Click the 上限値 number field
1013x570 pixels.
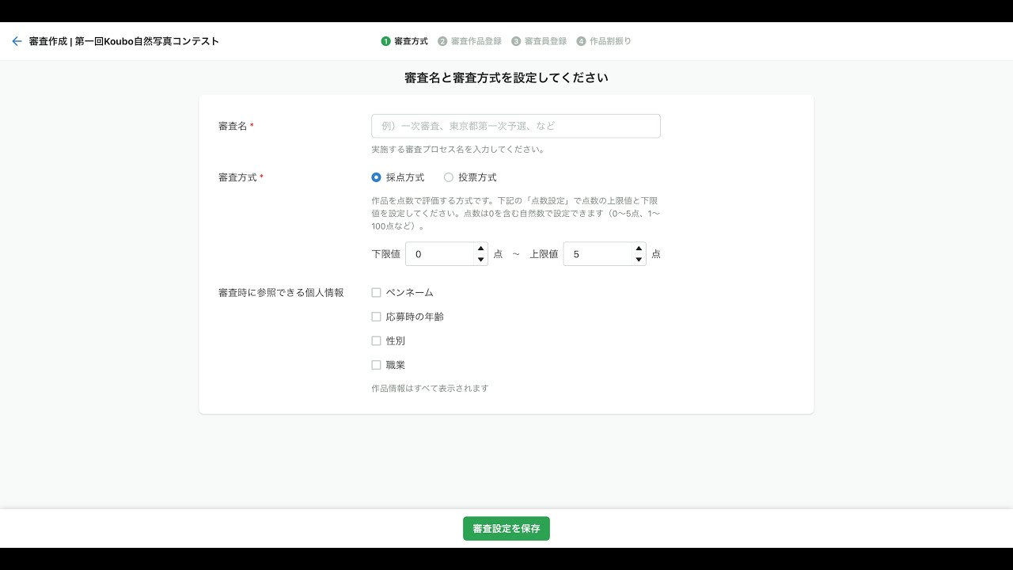pyautogui.click(x=605, y=254)
